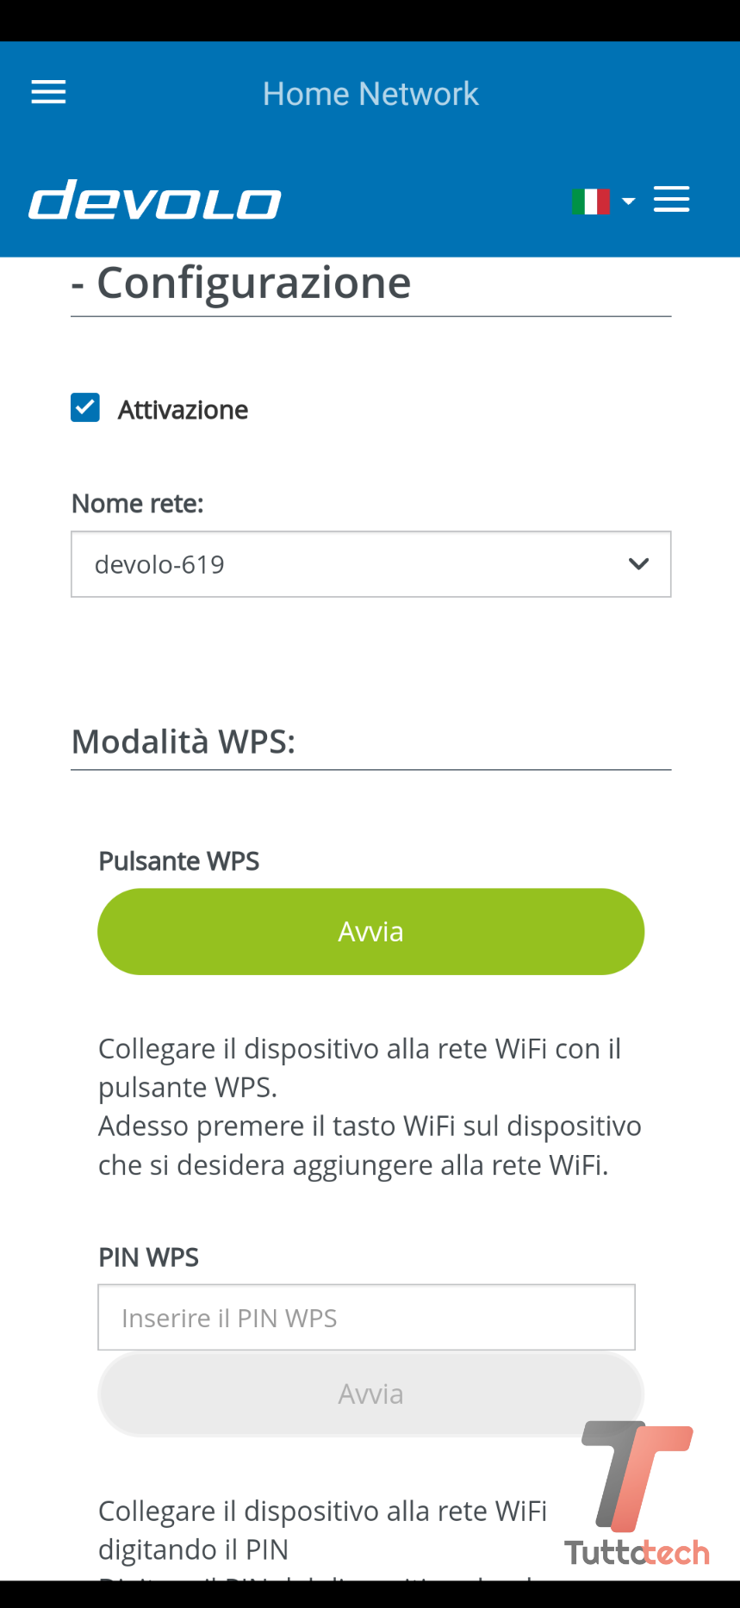The width and height of the screenshot is (740, 1608).
Task: Focus the Inserire il PIN WPS field
Action: (x=366, y=1318)
